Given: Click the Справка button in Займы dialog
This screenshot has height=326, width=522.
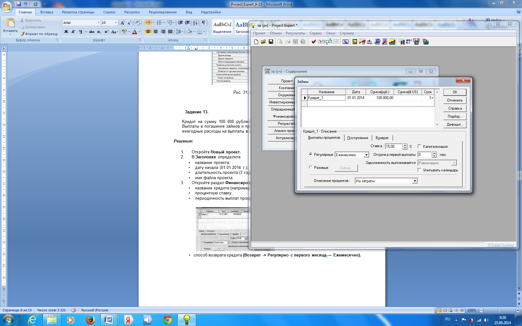Looking at the screenshot, I should click(455, 108).
